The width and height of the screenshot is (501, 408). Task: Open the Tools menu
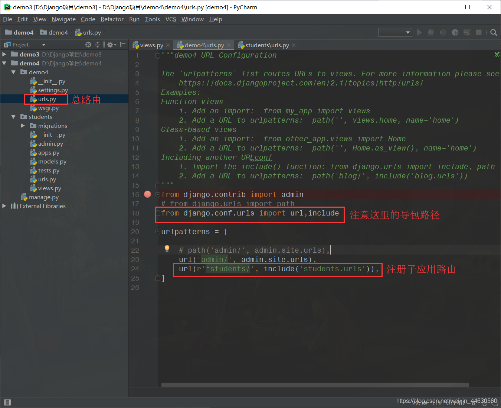click(x=152, y=19)
